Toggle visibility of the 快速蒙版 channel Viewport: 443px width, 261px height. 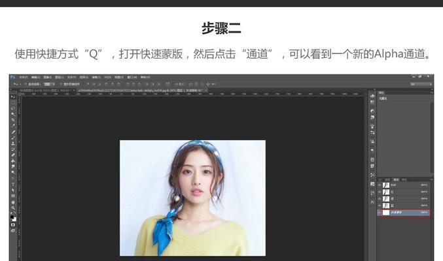coord(380,213)
